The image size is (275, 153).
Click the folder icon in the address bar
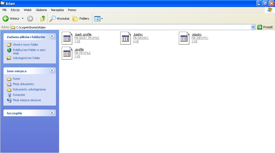(13, 27)
